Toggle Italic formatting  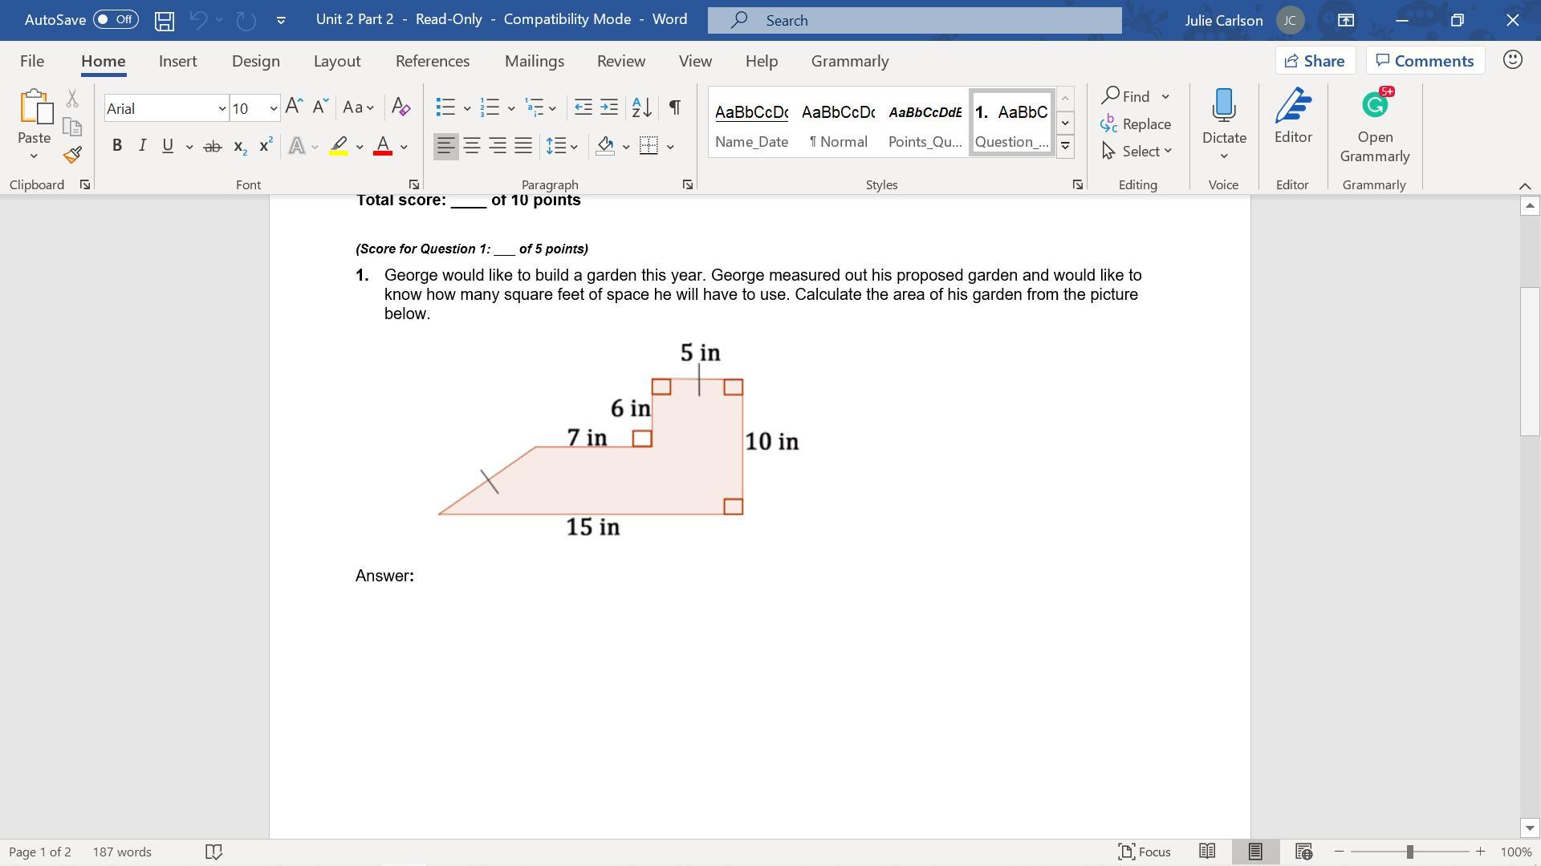(x=142, y=146)
